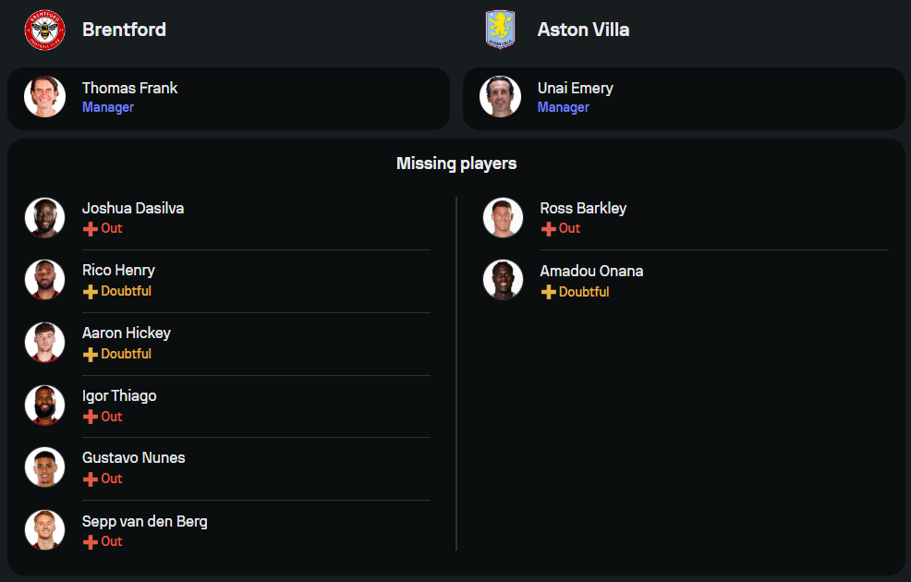Open Unai Emery's manager photo
The height and width of the screenshot is (582, 911).
pyautogui.click(x=500, y=97)
